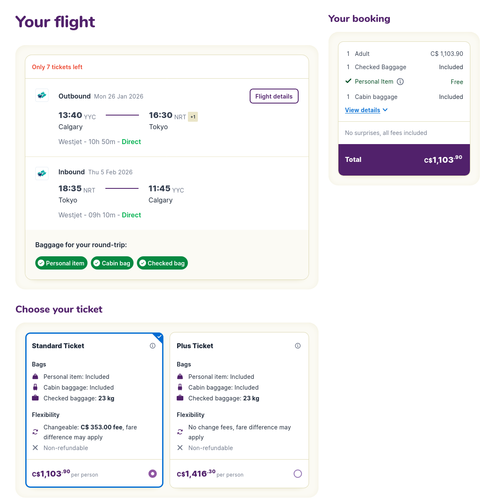Click the change-fee refresh icon on Standard Ticket

(x=35, y=431)
